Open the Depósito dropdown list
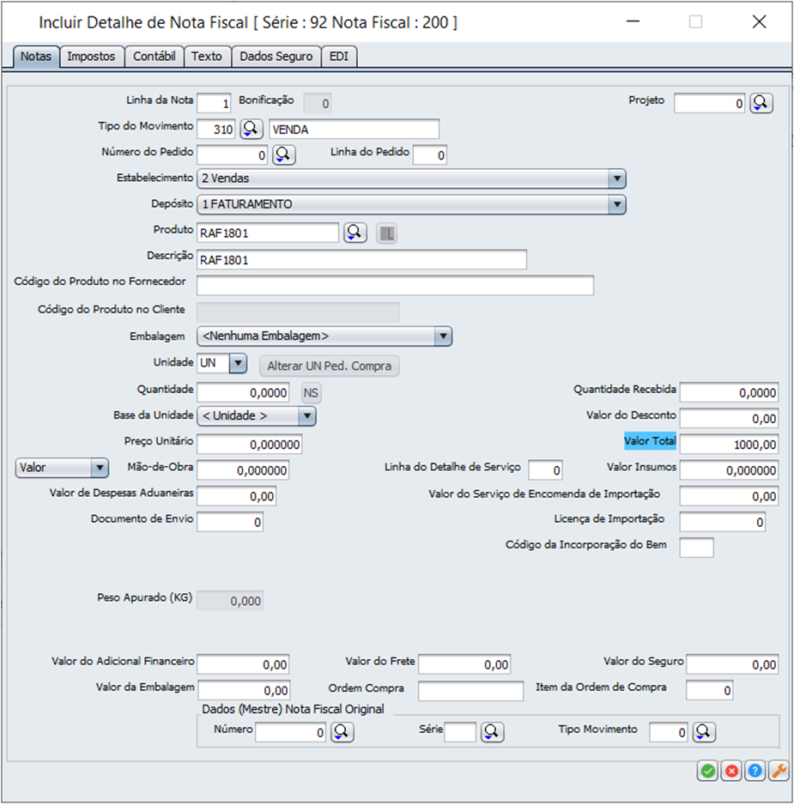Image resolution: width=794 pixels, height=805 pixels. click(616, 204)
